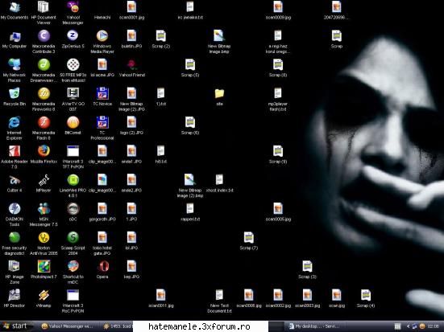Image resolution: width=444 pixels, height=332 pixels.
Task: Open New Bitmap Image (2).bmp
Action: click(x=190, y=186)
